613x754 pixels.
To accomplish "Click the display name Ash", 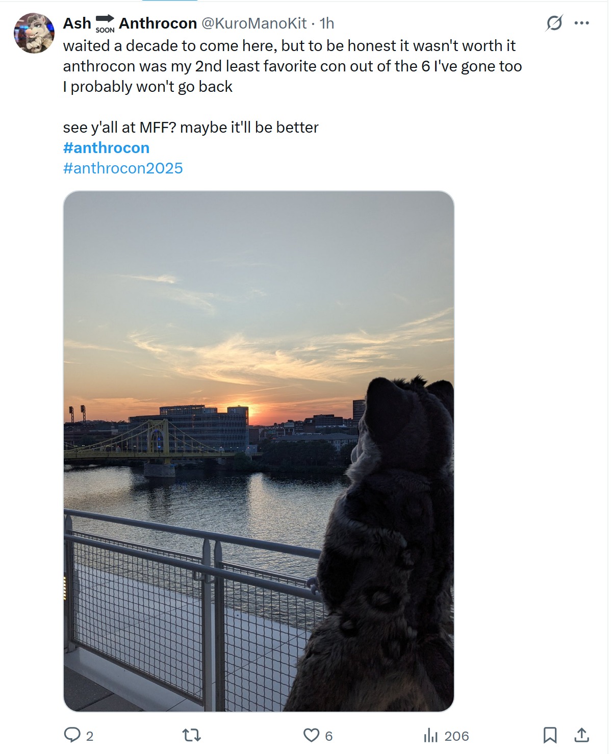I will pyautogui.click(x=77, y=23).
